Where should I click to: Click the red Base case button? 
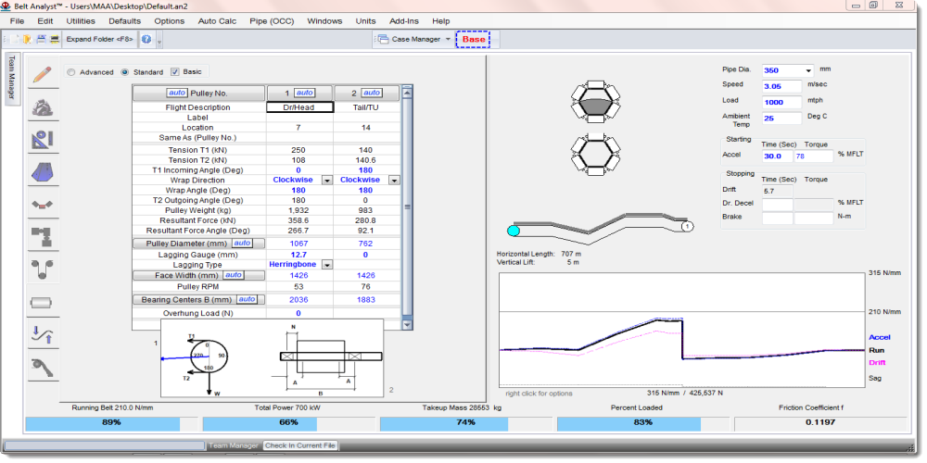tap(474, 40)
